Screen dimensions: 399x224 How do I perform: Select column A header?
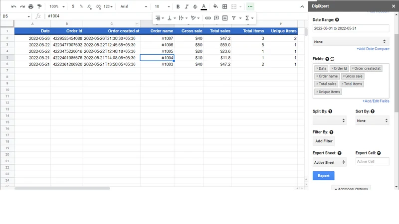pos(32,24)
